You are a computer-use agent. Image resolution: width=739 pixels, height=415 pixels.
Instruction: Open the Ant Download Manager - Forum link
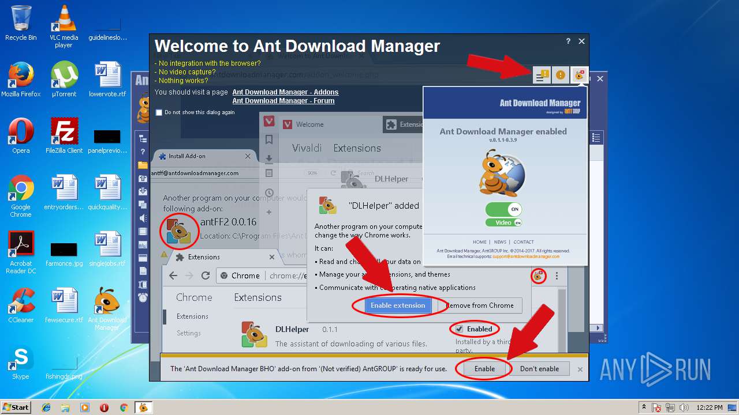pyautogui.click(x=283, y=101)
